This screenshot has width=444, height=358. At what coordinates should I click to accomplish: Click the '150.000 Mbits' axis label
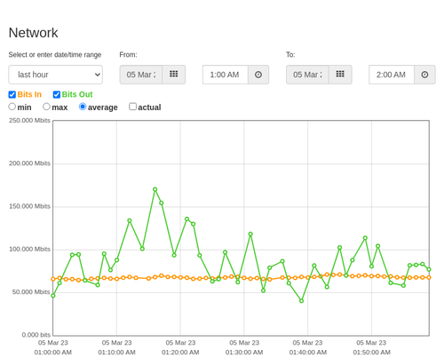click(x=29, y=206)
